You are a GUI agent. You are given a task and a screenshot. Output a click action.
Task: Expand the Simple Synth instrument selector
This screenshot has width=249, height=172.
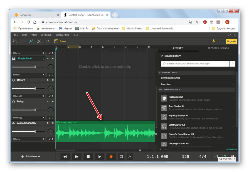(x=43, y=59)
